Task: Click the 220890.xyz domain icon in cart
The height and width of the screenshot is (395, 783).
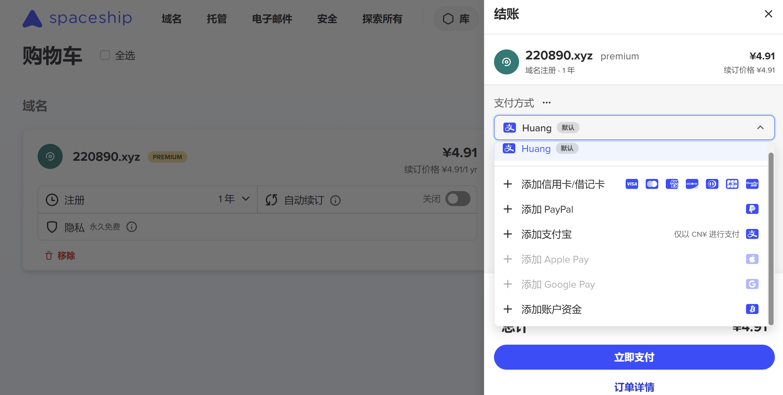Action: tap(50, 156)
